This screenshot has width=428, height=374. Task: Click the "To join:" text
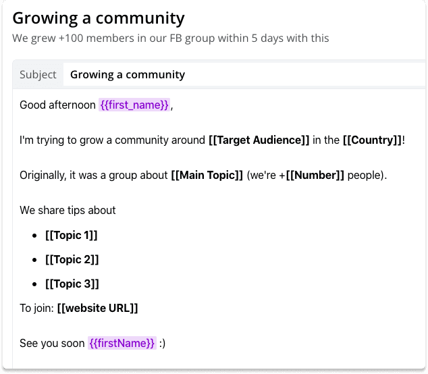pyautogui.click(x=37, y=309)
